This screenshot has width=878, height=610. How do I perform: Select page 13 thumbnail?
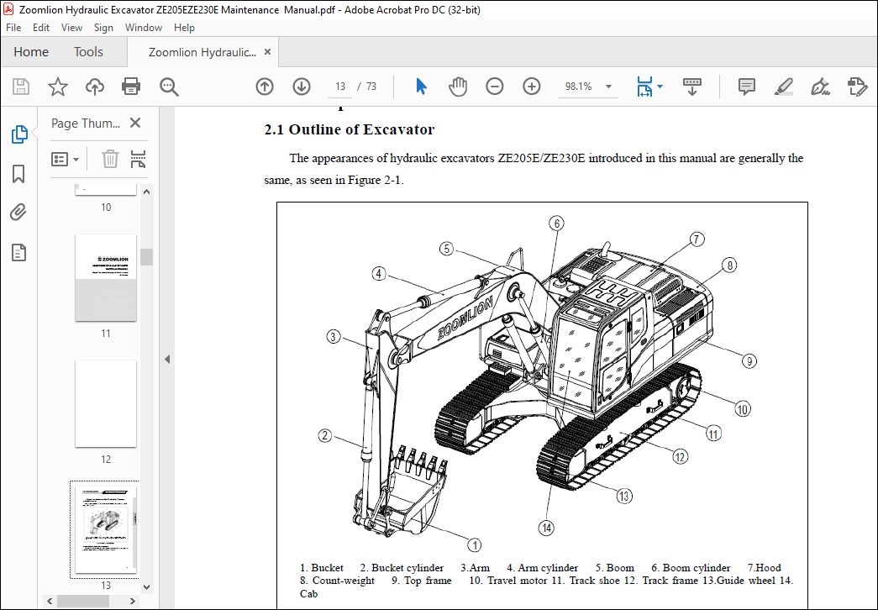106,530
